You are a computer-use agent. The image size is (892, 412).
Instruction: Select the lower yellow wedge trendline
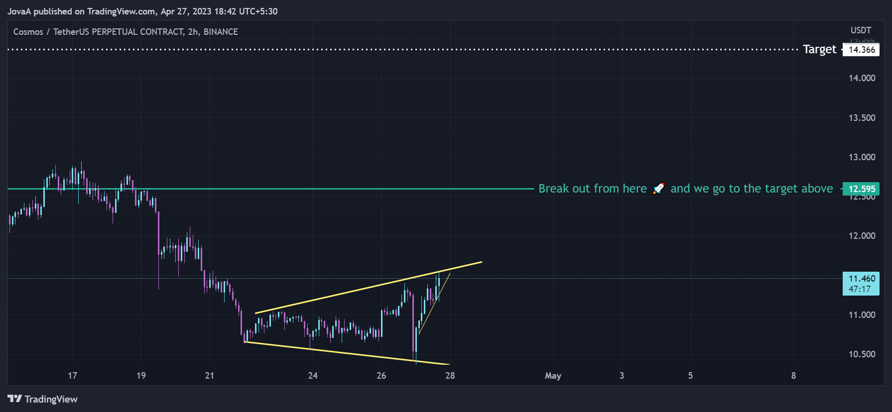tap(347, 353)
